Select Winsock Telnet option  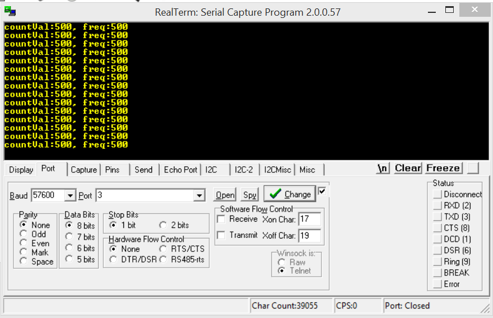click(294, 270)
